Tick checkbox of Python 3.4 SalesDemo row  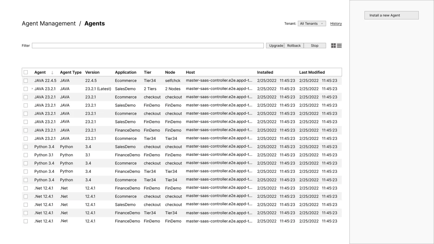tap(26, 147)
